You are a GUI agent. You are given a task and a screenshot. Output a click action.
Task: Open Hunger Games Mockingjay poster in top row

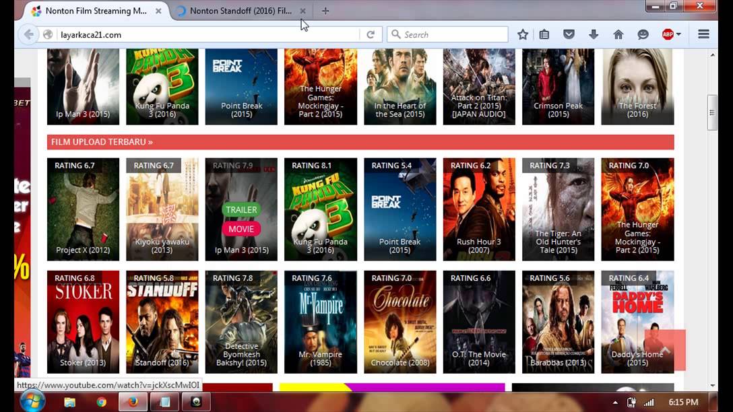tap(321, 87)
